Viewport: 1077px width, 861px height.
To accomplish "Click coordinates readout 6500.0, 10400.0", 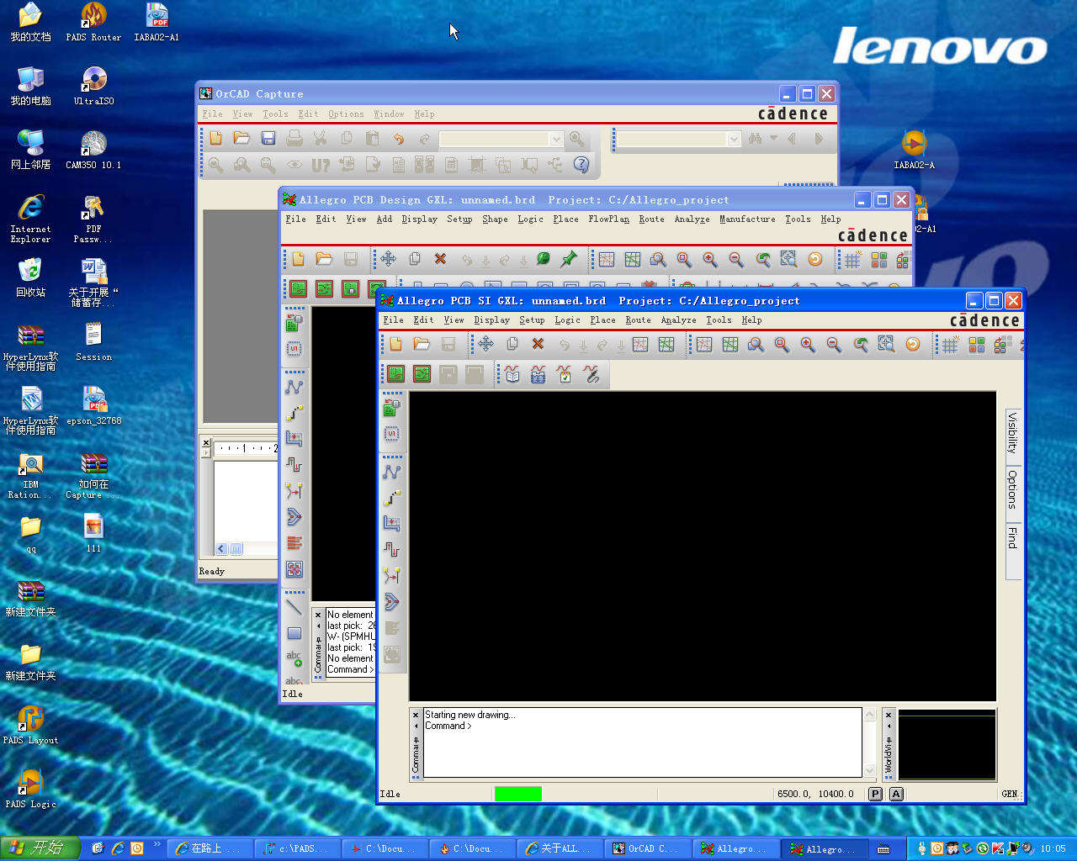I will 815,794.
